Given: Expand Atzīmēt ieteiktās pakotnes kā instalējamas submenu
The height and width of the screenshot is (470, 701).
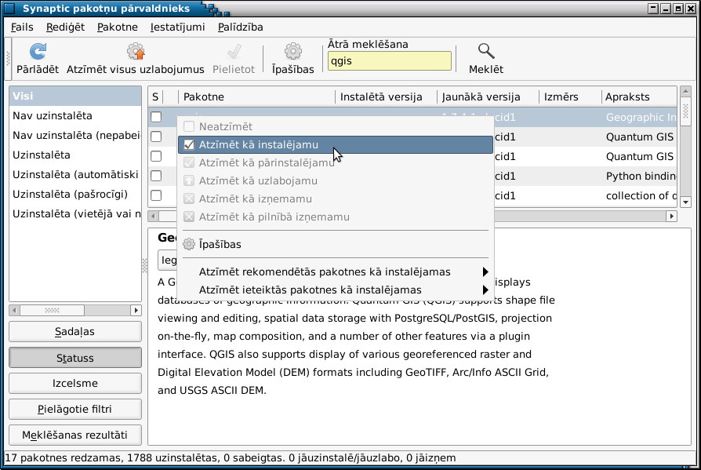Looking at the screenshot, I should (x=336, y=290).
